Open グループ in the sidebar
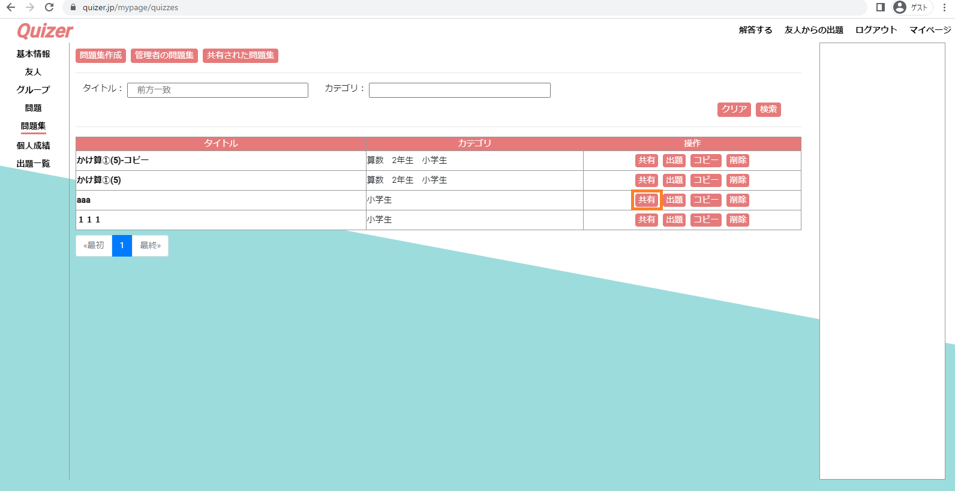Screen dimensions: 955x491 point(33,90)
